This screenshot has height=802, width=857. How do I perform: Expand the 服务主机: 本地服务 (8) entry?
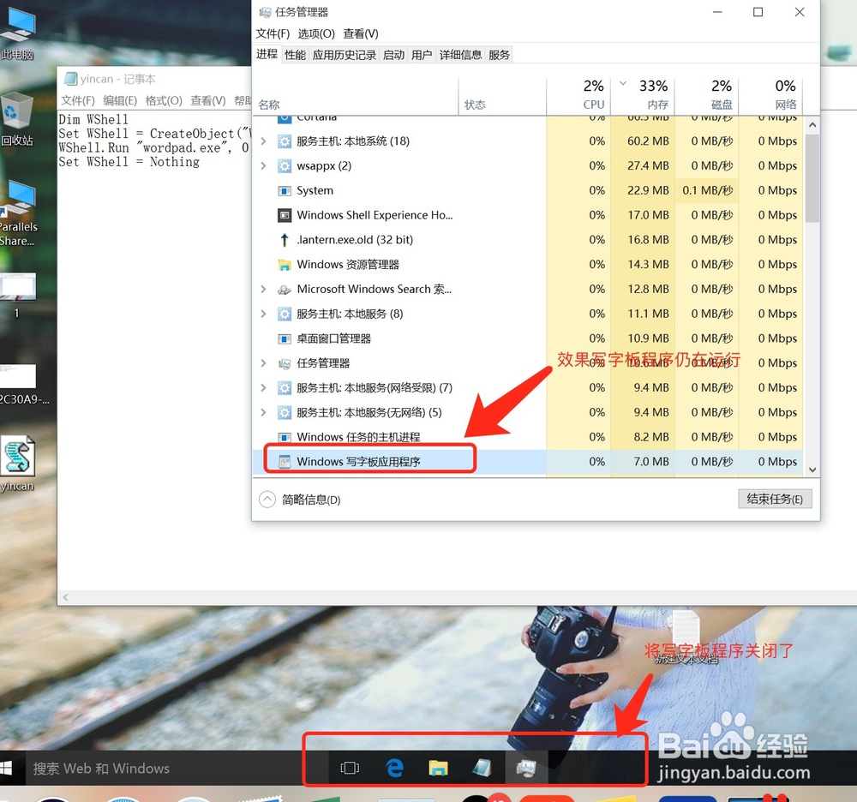pyautogui.click(x=263, y=314)
